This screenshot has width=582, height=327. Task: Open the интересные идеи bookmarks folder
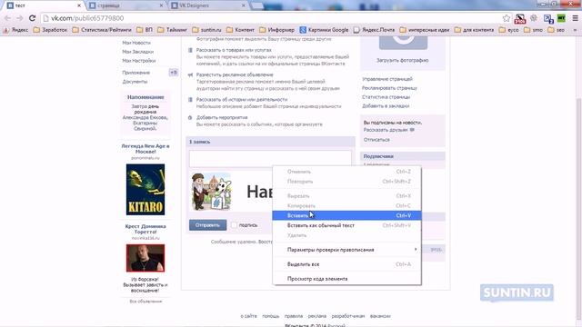(x=425, y=30)
